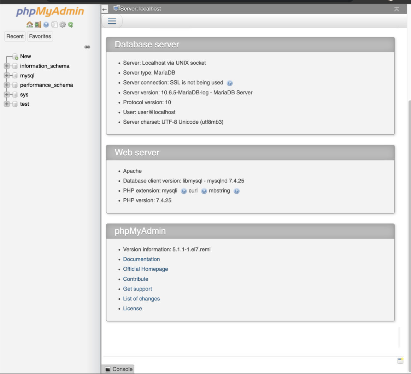The width and height of the screenshot is (411, 374).
Task: Click the link-with-main-panel chain icon
Action: (87, 46)
